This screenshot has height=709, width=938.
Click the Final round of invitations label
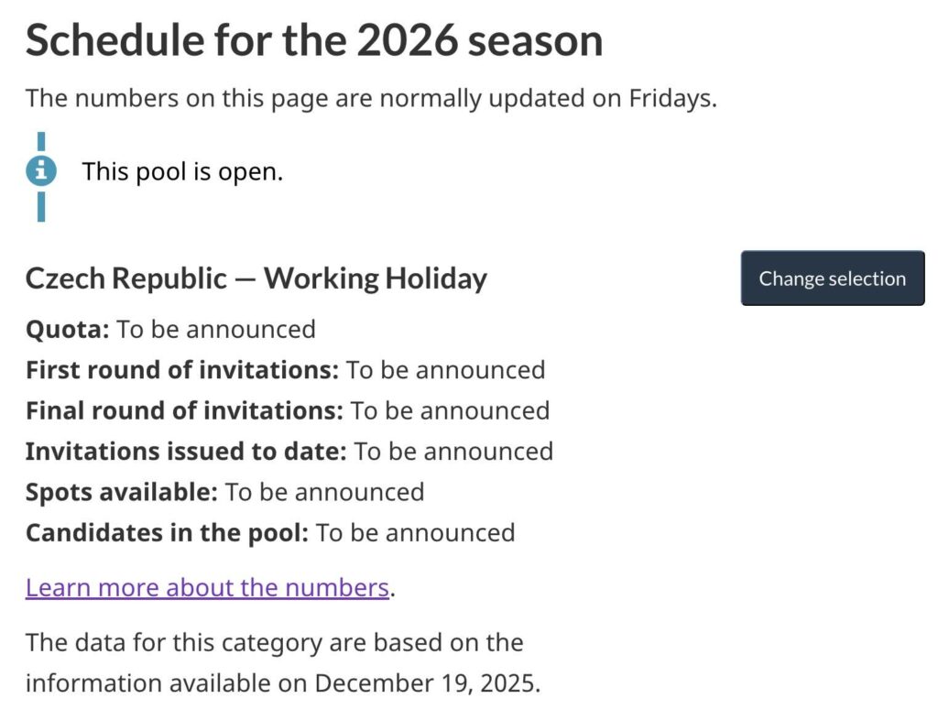tap(184, 410)
